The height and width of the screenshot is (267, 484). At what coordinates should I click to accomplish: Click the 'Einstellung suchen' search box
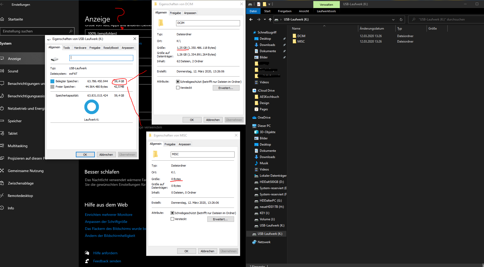37,31
